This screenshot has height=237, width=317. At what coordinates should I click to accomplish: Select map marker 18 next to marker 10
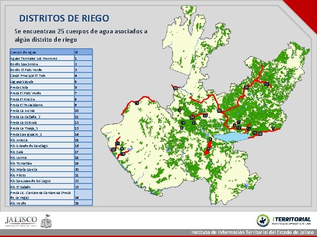coord(260,133)
